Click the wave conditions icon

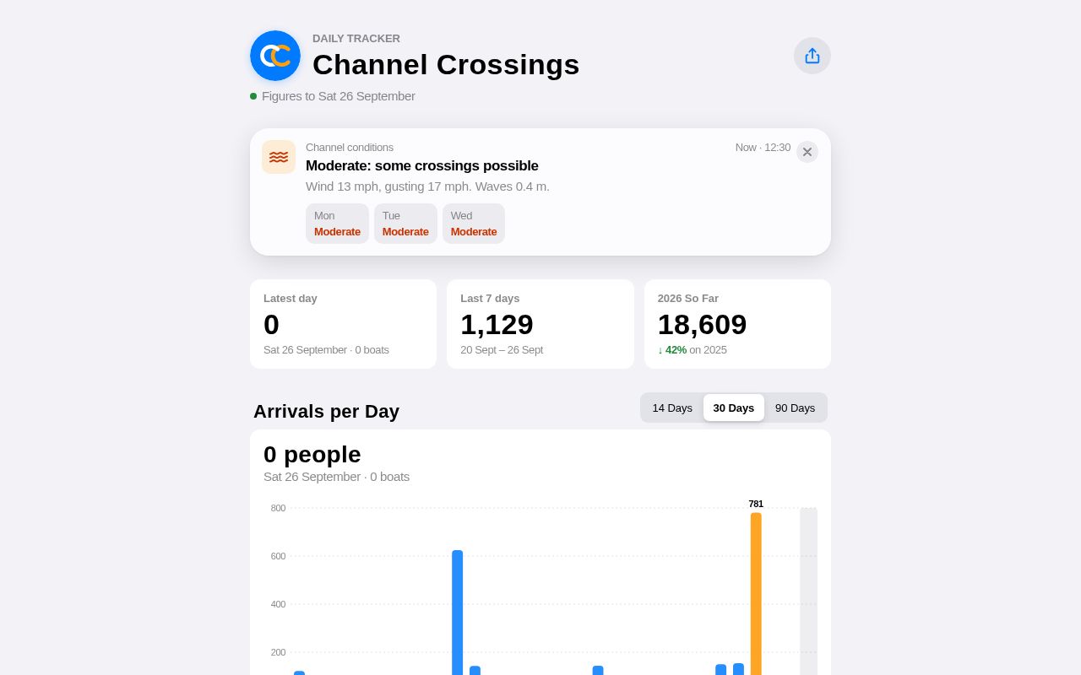(x=279, y=157)
